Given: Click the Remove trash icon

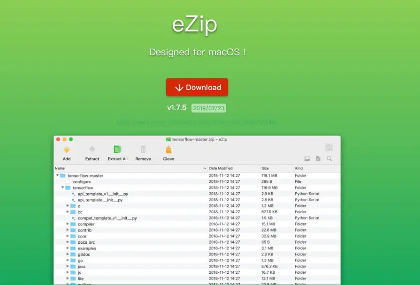Looking at the screenshot, I should [x=143, y=150].
